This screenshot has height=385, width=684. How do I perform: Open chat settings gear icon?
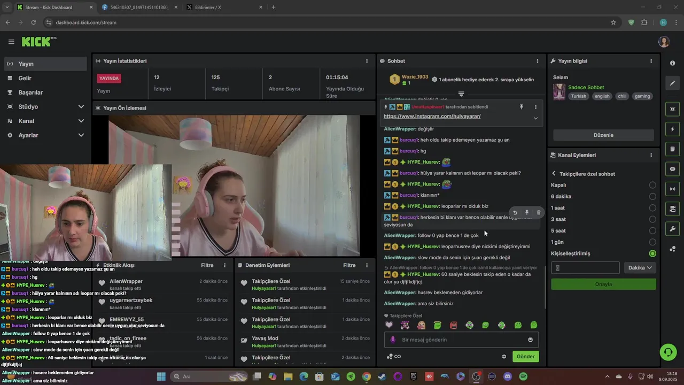tap(503, 357)
